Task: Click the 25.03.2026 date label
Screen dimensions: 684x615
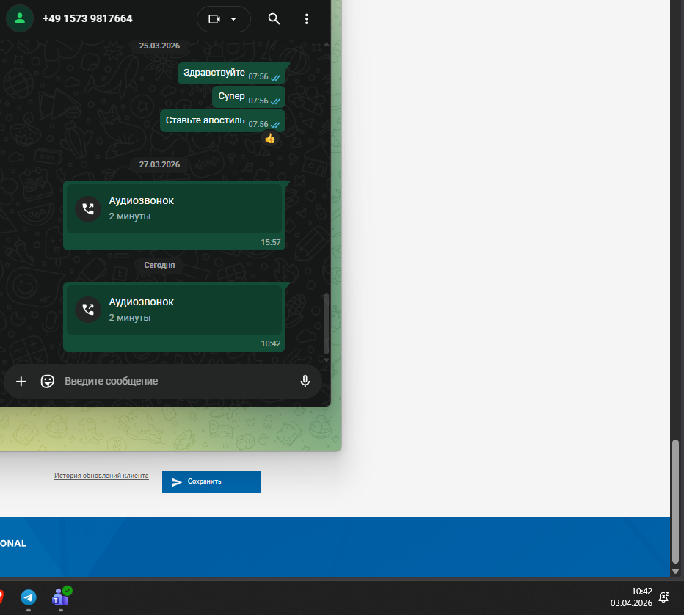Action: pyautogui.click(x=160, y=46)
